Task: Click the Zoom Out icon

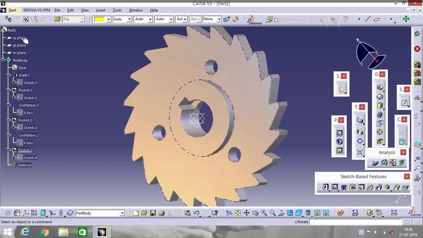Action: [272, 213]
